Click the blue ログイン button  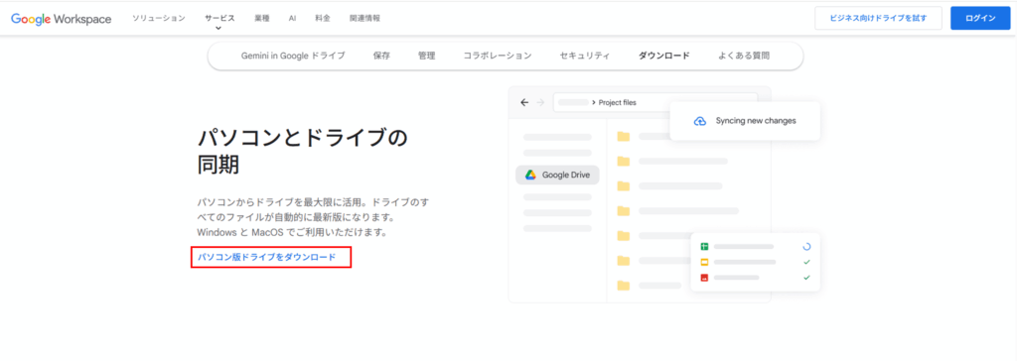point(980,18)
